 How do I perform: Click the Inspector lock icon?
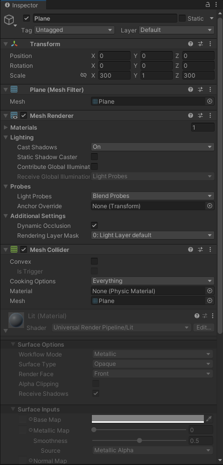[208, 5]
